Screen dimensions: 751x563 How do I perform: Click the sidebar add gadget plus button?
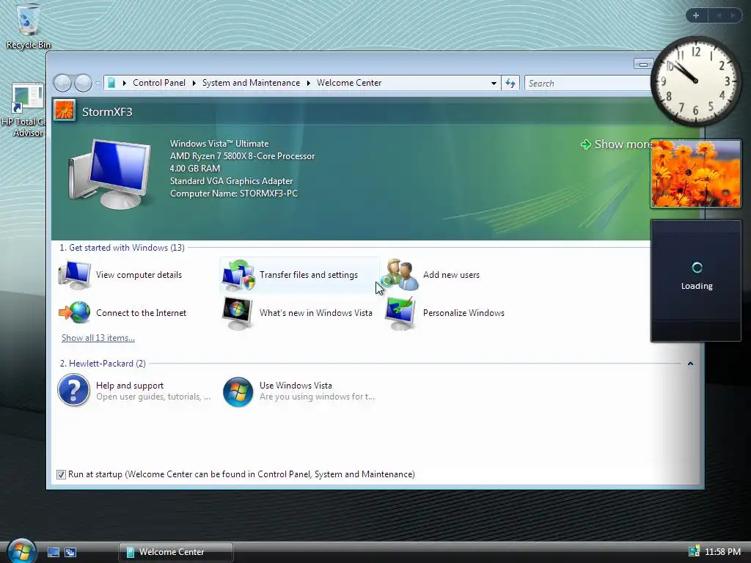point(696,15)
